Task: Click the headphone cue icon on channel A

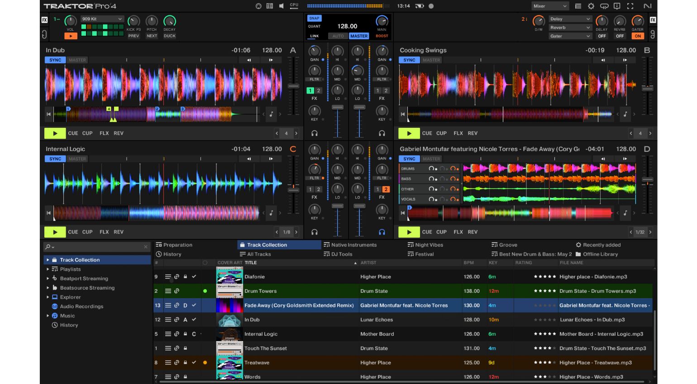Action: [315, 133]
